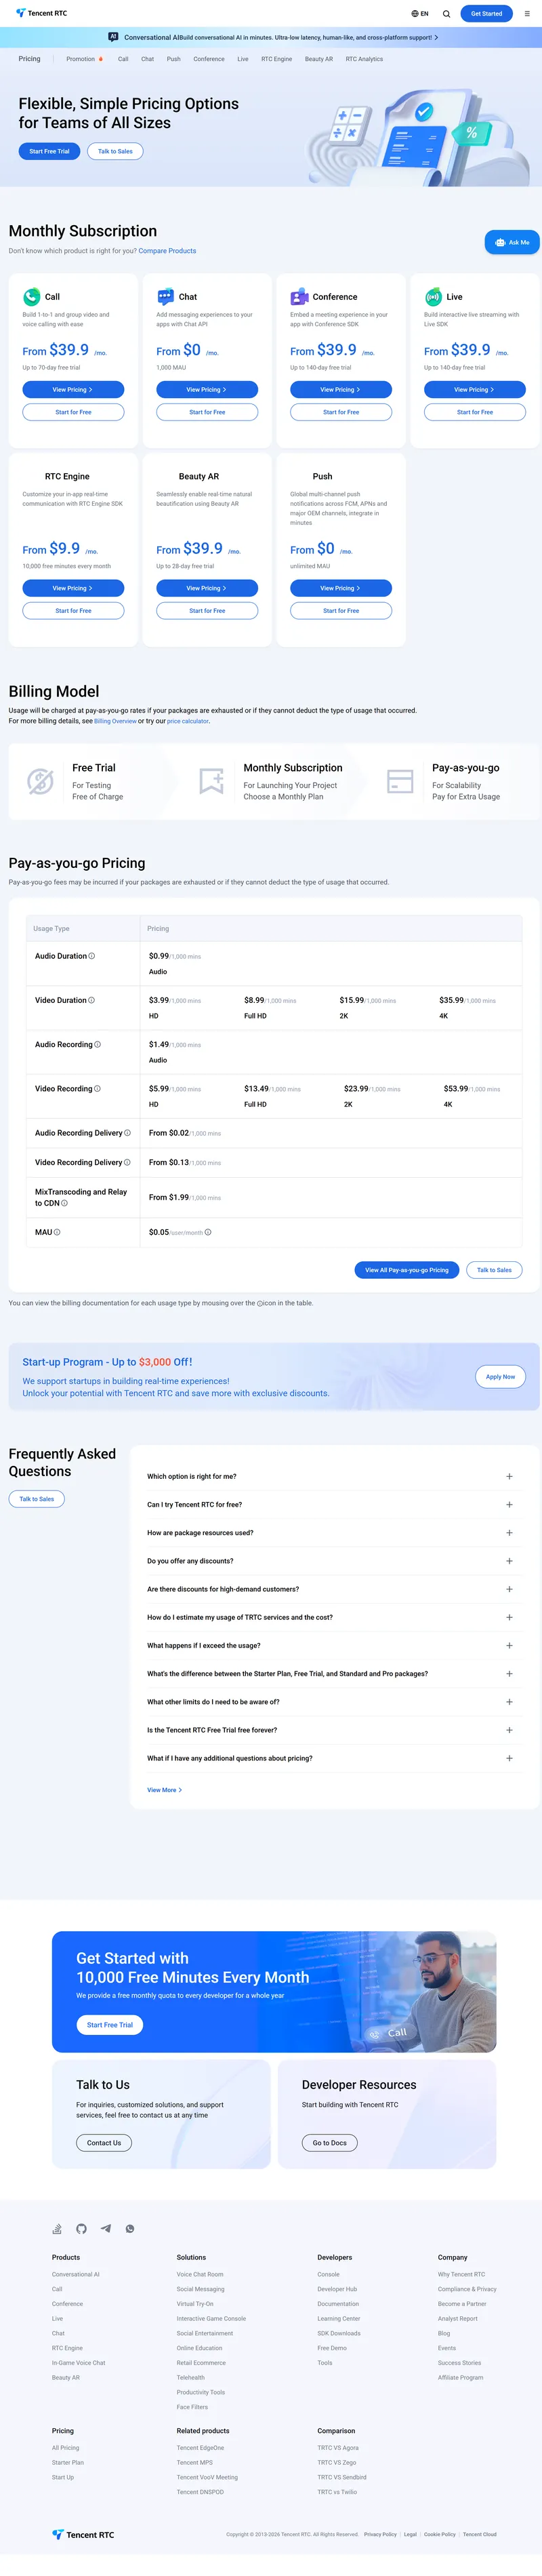
Task: Open GitHub icon in footer
Action: pyautogui.click(x=81, y=2229)
